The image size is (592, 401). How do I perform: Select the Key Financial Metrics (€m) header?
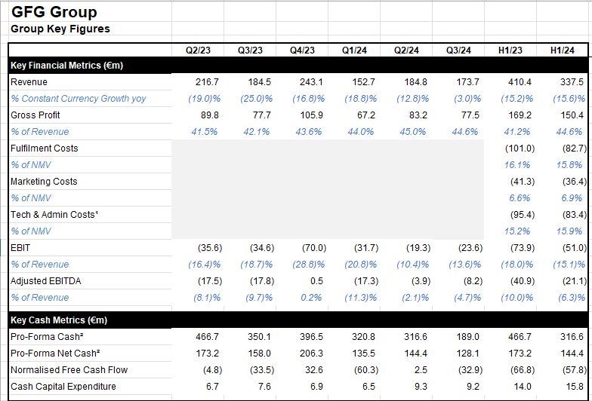(67, 66)
